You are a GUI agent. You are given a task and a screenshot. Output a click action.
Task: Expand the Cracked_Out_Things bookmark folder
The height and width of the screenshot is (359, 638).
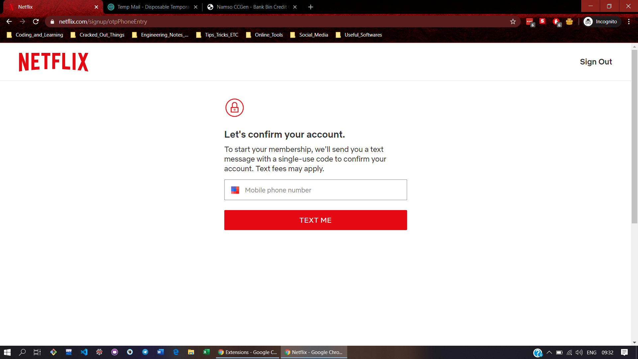tap(98, 35)
